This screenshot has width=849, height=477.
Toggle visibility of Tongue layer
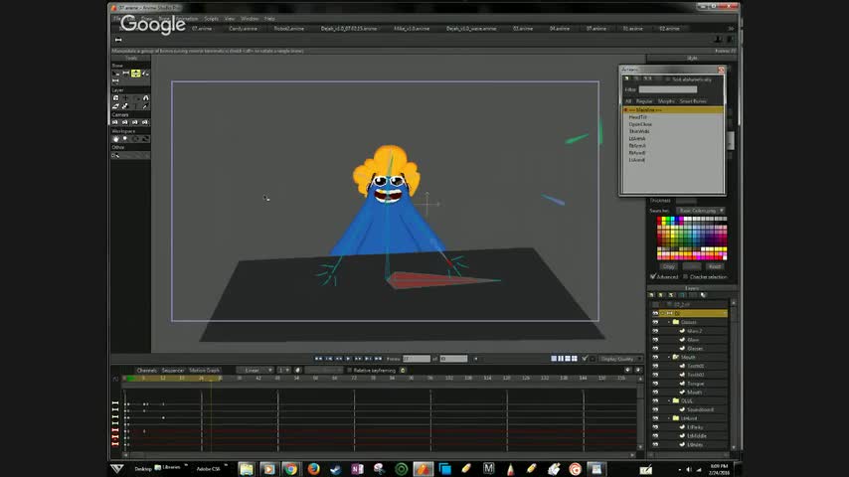point(655,384)
